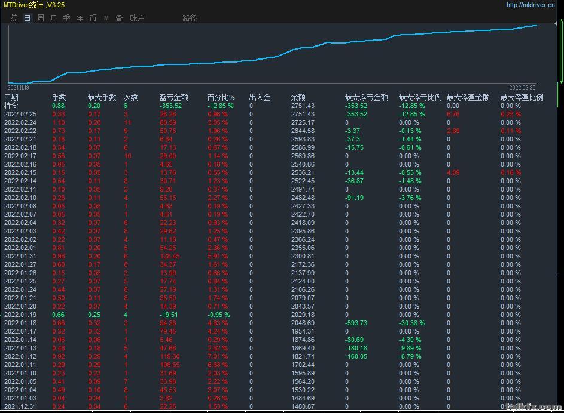Click the -30.38 % floating loss ratio

point(412,323)
